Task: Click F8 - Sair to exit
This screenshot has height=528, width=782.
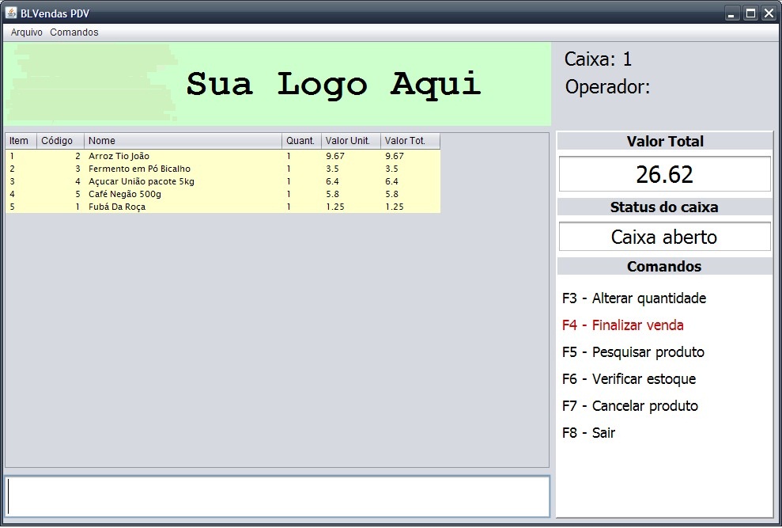Action: 588,433
